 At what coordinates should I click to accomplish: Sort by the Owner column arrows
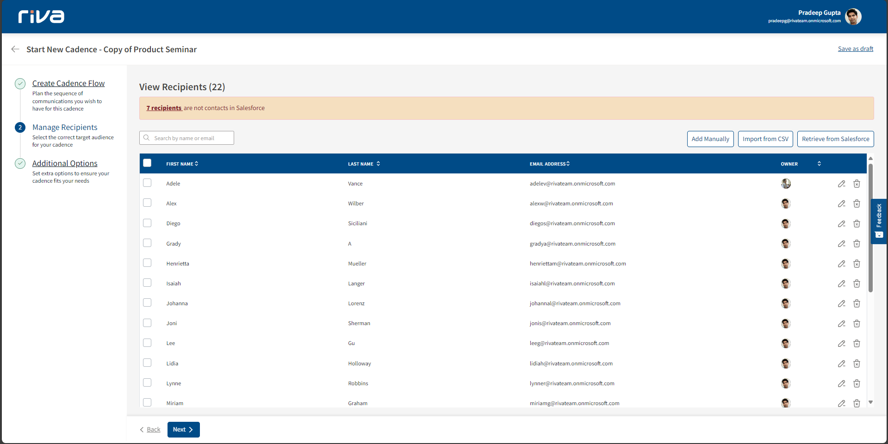pyautogui.click(x=819, y=164)
